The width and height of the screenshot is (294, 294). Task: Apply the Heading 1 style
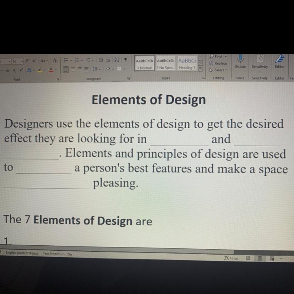pyautogui.click(x=187, y=63)
